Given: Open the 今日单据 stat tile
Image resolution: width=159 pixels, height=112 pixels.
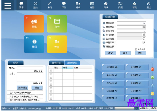Looking at the screenshot, I should click(113, 67).
